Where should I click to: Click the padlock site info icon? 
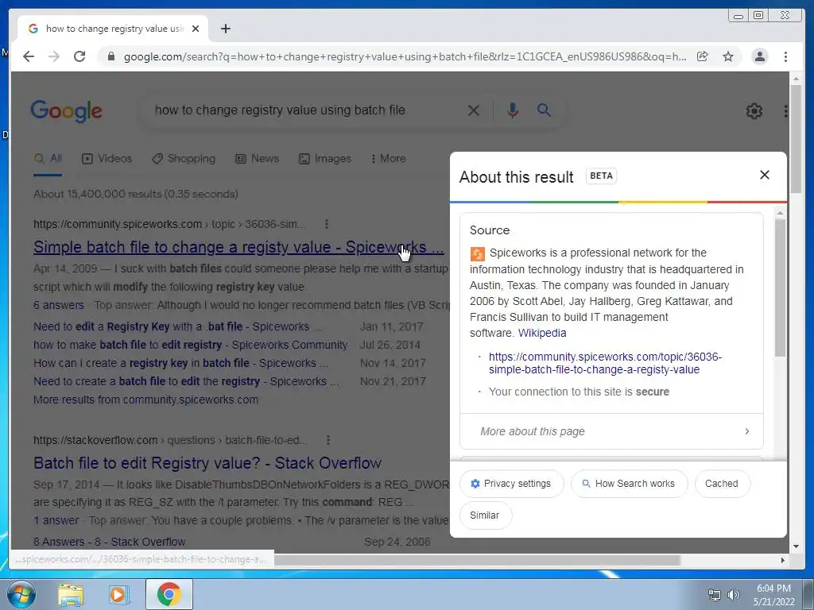(110, 56)
